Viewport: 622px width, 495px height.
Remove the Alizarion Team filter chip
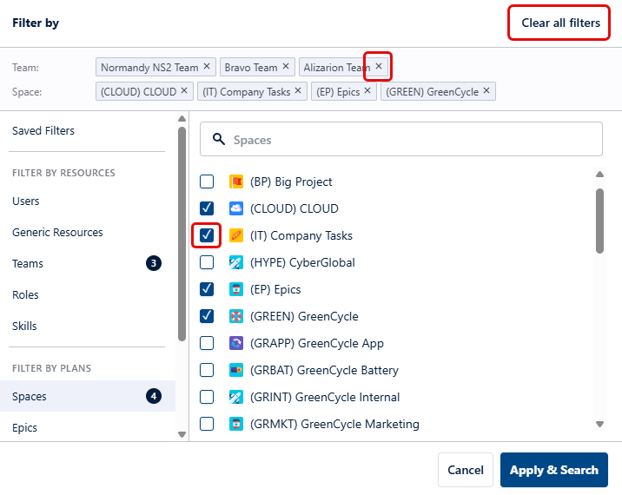pos(379,66)
